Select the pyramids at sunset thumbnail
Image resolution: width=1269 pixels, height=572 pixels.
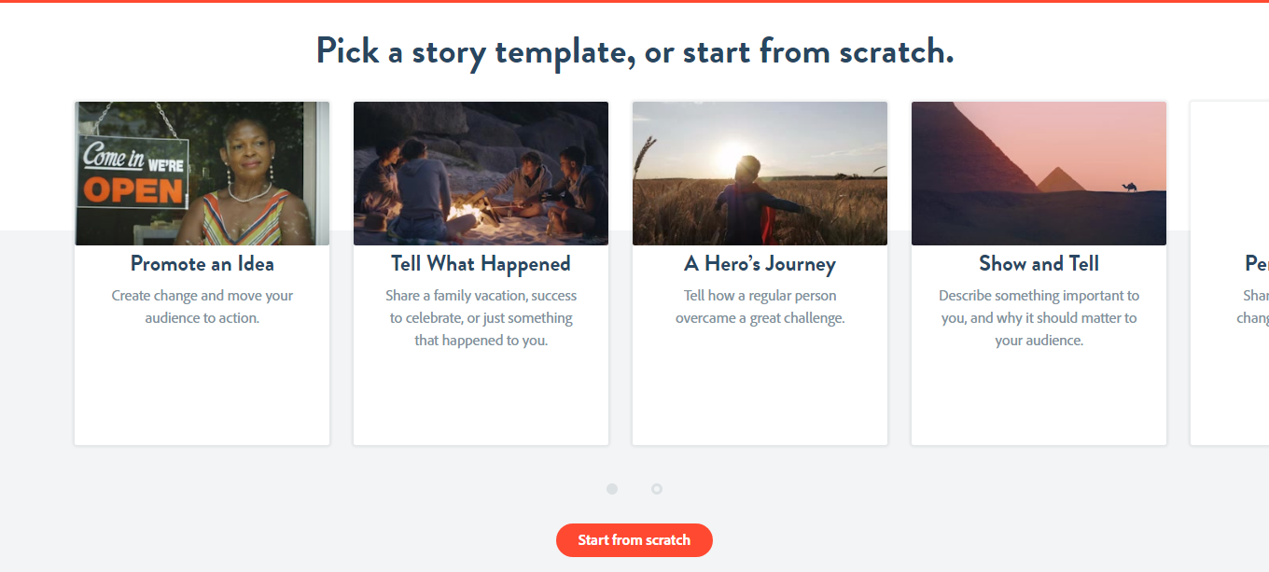point(1039,174)
